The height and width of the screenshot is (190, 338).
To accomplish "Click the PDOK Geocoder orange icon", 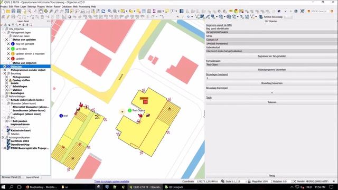I will click(x=309, y=11).
